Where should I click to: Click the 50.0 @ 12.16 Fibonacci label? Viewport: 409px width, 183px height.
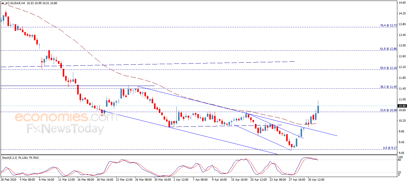388,68
